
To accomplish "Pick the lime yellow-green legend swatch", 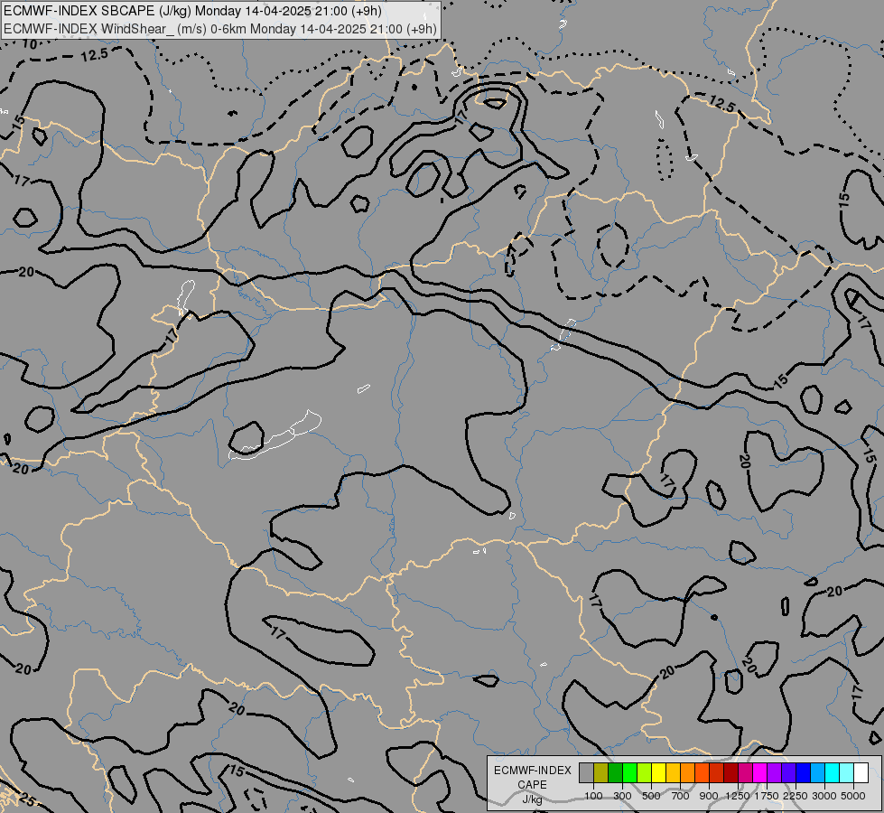I will [x=644, y=773].
